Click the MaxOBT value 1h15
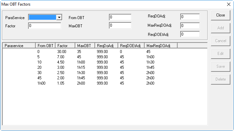 point(81,67)
